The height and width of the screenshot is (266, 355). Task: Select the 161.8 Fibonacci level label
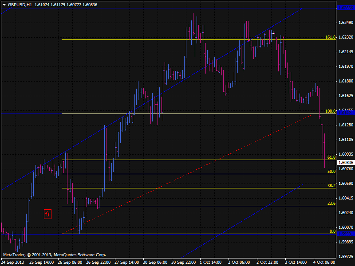point(330,37)
